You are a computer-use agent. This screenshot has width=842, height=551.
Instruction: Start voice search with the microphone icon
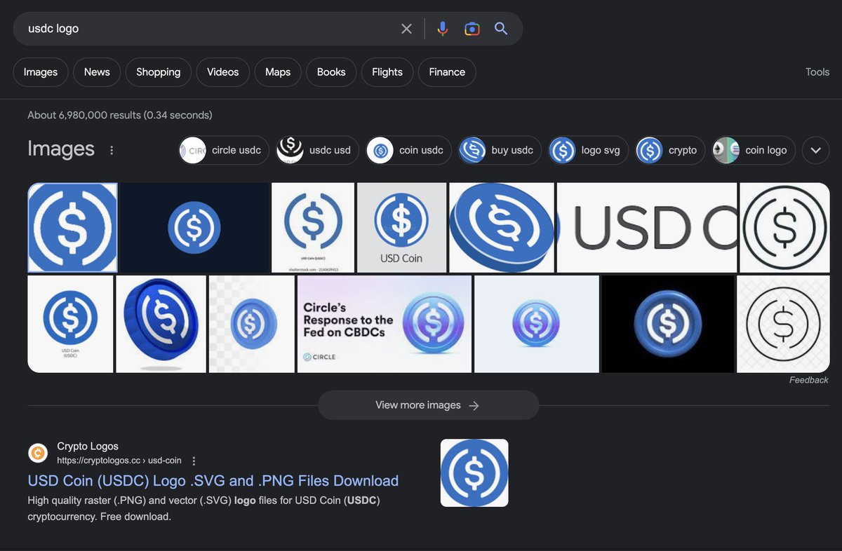(443, 29)
